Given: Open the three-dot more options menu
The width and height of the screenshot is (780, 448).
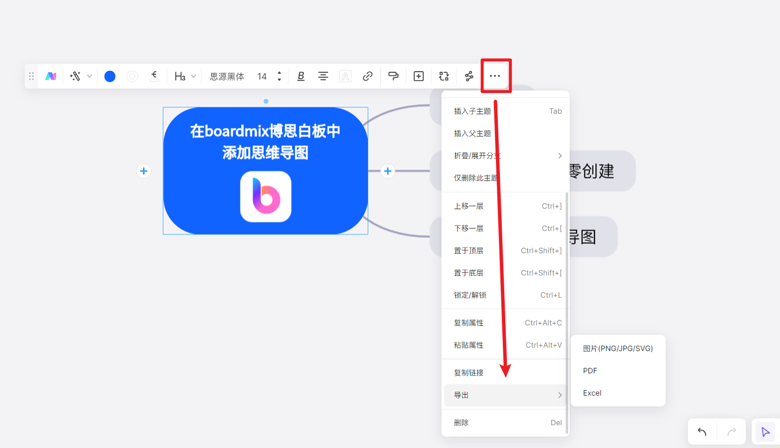Looking at the screenshot, I should tap(495, 76).
